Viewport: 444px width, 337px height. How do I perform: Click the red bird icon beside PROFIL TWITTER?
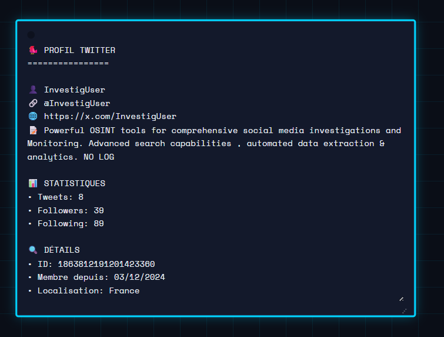pyautogui.click(x=32, y=50)
